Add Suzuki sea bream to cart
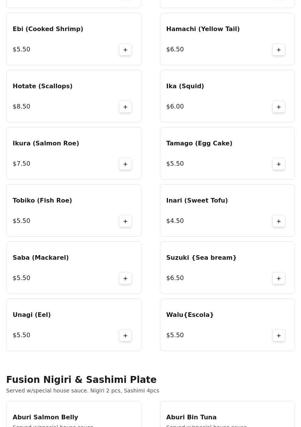 point(279,279)
